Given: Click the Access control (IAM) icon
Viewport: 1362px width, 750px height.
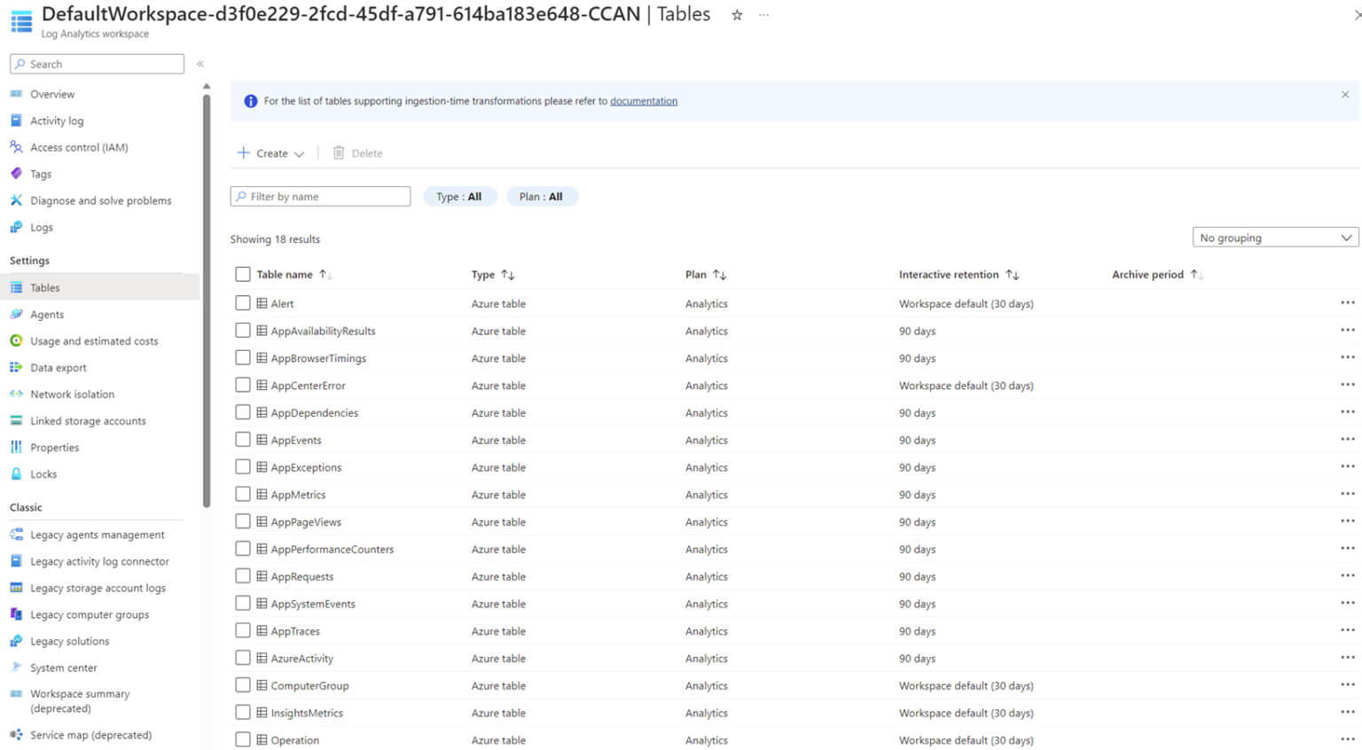Looking at the screenshot, I should click(16, 147).
